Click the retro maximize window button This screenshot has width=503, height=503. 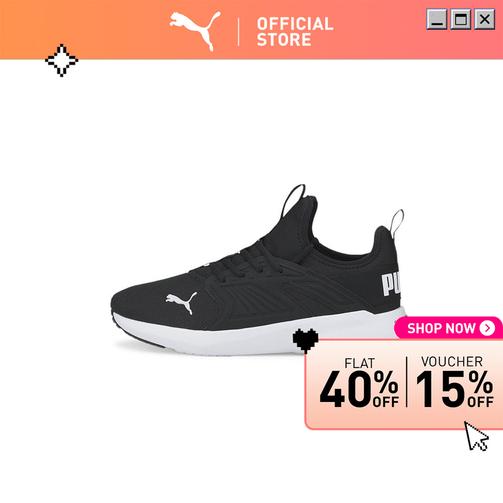pyautogui.click(x=461, y=19)
